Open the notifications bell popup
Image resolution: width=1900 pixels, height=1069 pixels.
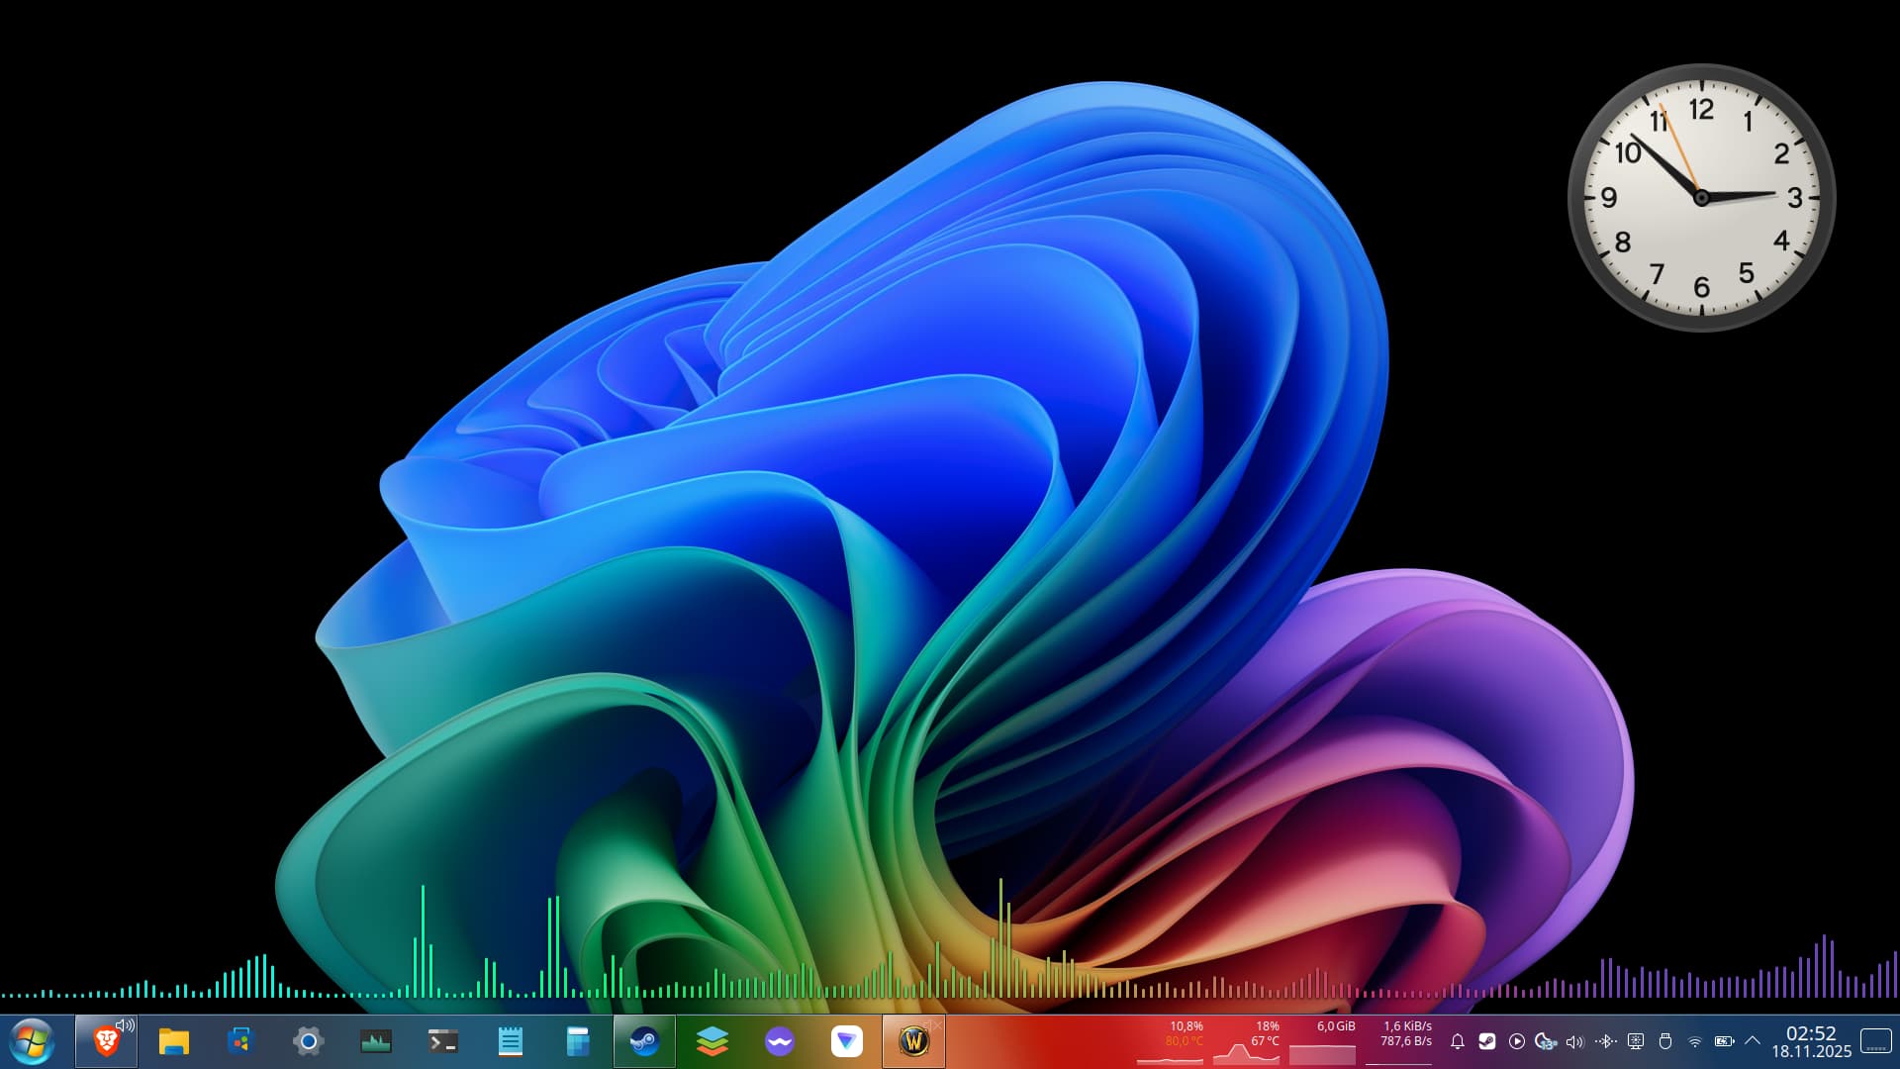[1457, 1041]
